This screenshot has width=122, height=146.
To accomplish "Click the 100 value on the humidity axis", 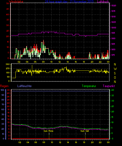I will pos(2,90).
